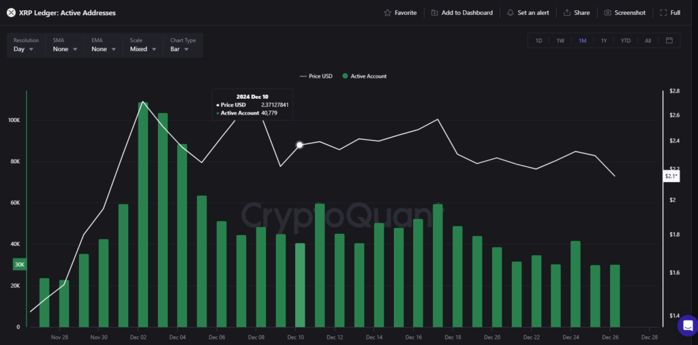Click the Screenshot camera icon

coord(607,13)
